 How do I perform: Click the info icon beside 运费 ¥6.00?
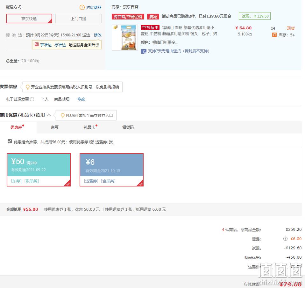[285, 239]
